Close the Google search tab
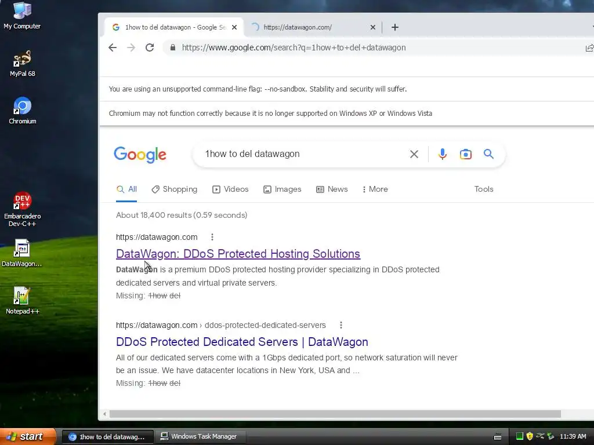Viewport: 594px width, 445px height. pos(234,27)
